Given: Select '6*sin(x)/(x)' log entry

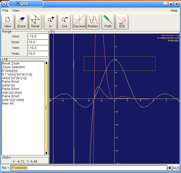Looking at the screenshot, I should (x=10, y=71).
